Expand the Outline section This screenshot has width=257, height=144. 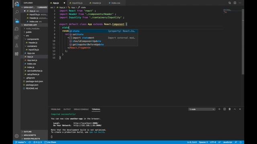27,132
